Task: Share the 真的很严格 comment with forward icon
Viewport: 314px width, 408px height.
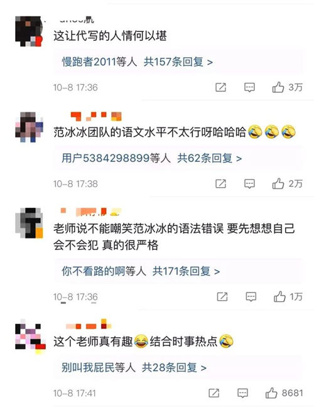Action: pos(222,297)
